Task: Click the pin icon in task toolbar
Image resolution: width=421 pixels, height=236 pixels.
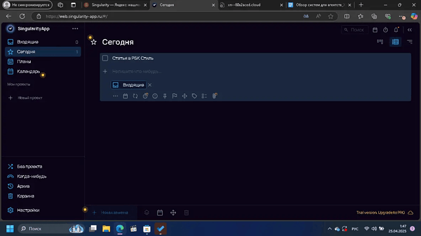Action: pos(165,96)
